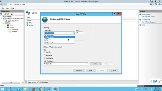Switch to Content View tab
Screen dimensions: 162x91
pos(43,82)
